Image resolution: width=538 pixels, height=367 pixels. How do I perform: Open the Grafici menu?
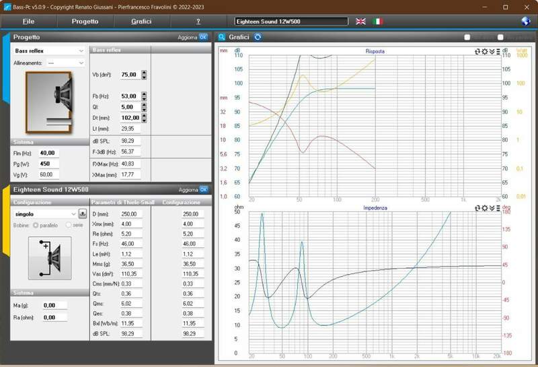tap(141, 22)
